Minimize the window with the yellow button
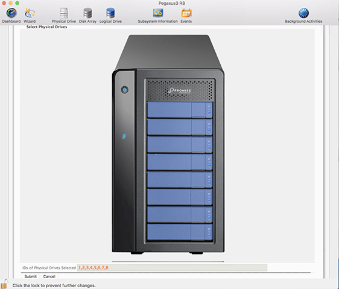Image resolution: width=339 pixels, height=289 pixels. point(10,3)
